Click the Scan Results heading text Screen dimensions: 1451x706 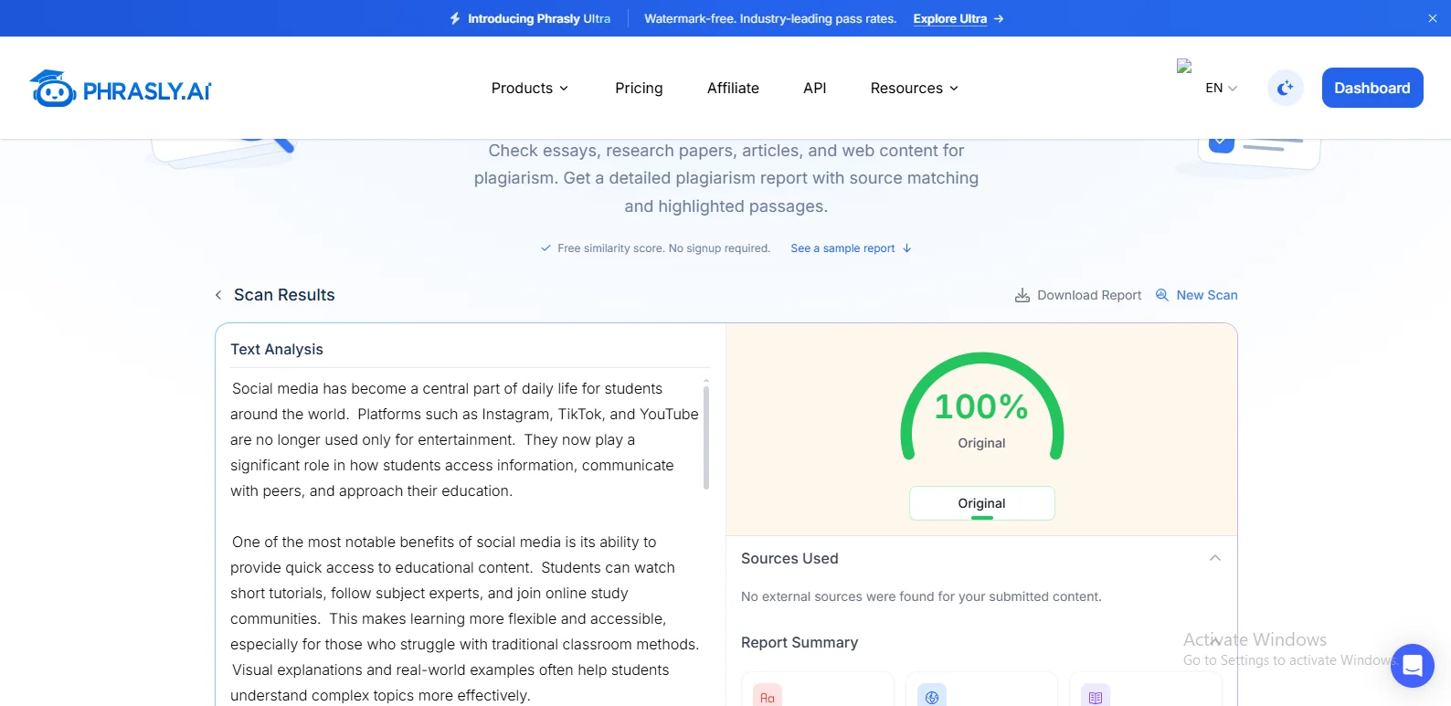tap(284, 295)
